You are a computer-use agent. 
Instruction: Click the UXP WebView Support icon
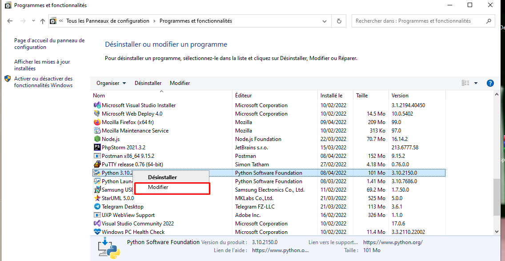[x=97, y=215]
